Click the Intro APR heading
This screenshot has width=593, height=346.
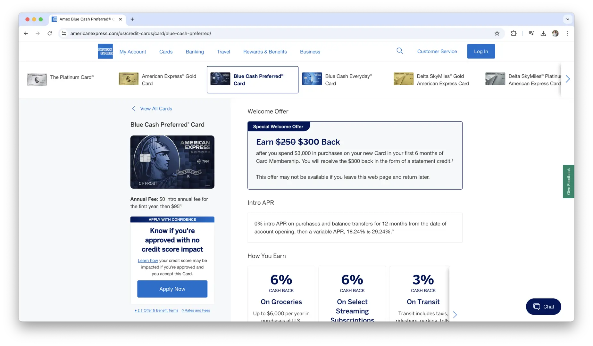pyautogui.click(x=261, y=203)
